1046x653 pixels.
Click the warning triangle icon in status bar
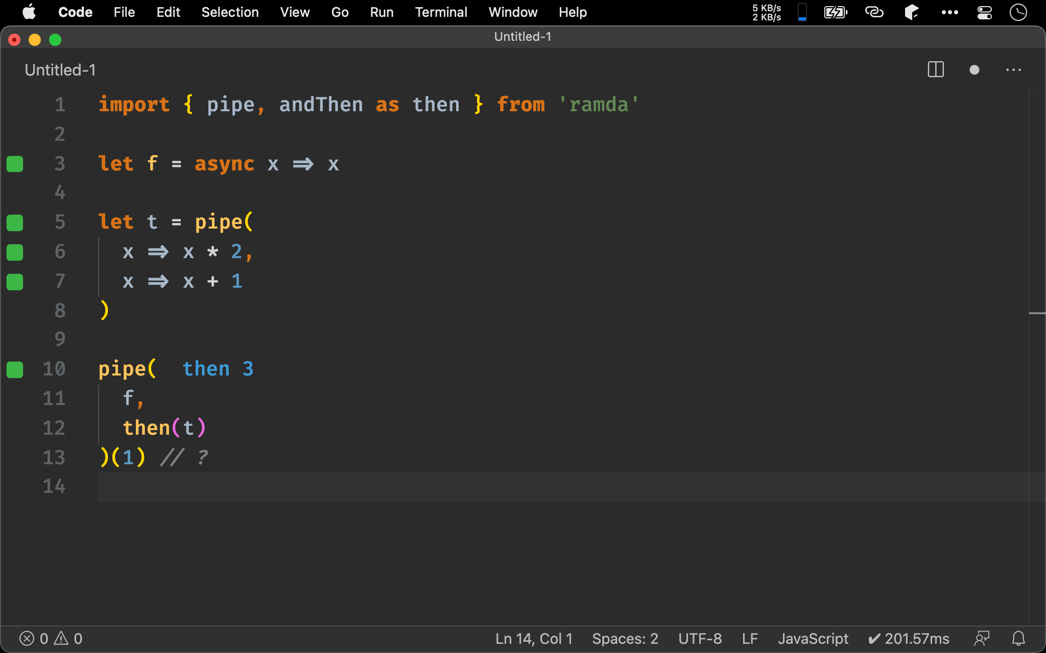click(x=61, y=638)
